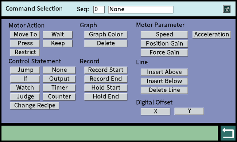This screenshot has width=237, height=142.
Task: Click the screenshot camera icon
Action: click(x=227, y=9)
